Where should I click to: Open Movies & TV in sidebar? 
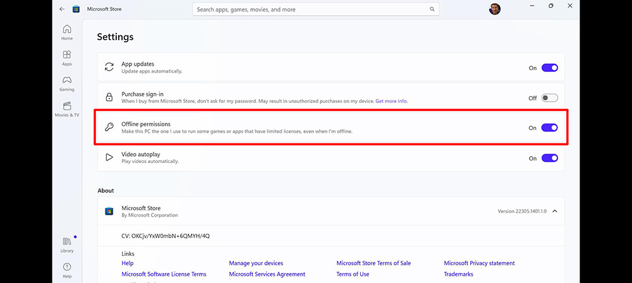(67, 109)
